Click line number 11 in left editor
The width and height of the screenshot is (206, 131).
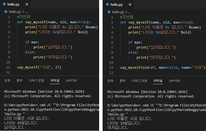[x=8, y=67]
